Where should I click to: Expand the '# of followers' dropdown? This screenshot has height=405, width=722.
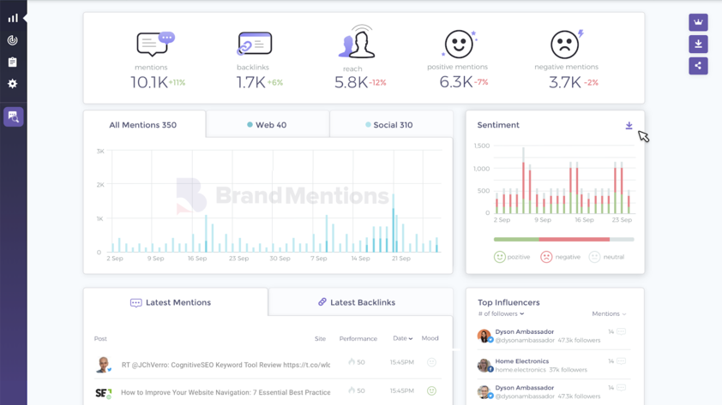pos(501,314)
